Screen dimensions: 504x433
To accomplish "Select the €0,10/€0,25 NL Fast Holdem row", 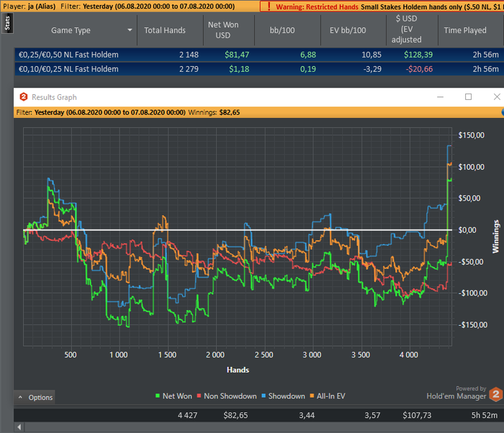I will coord(259,69).
